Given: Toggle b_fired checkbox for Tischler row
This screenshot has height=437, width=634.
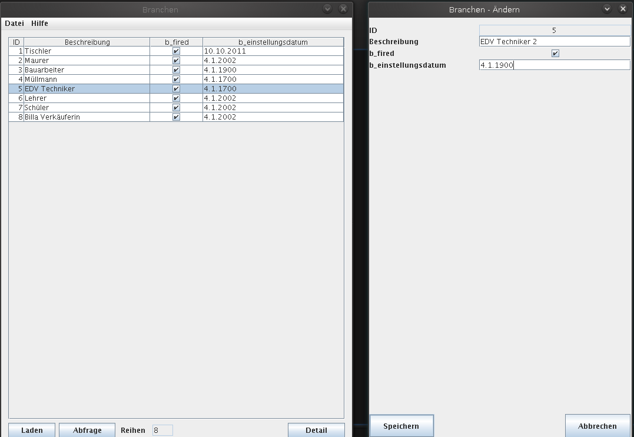Looking at the screenshot, I should coord(176,51).
